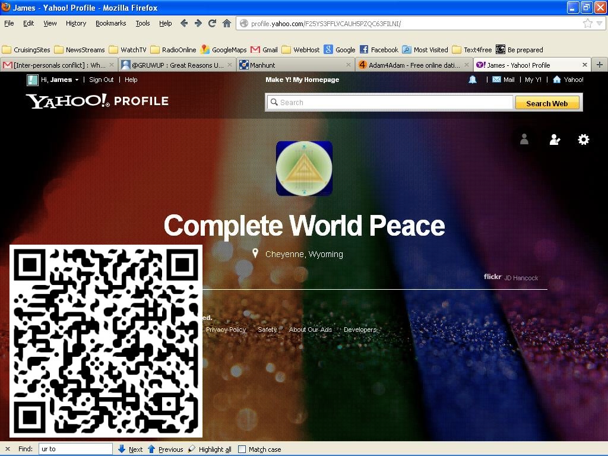Enable the Match case checkbox
608x456 pixels.
[x=242, y=449]
